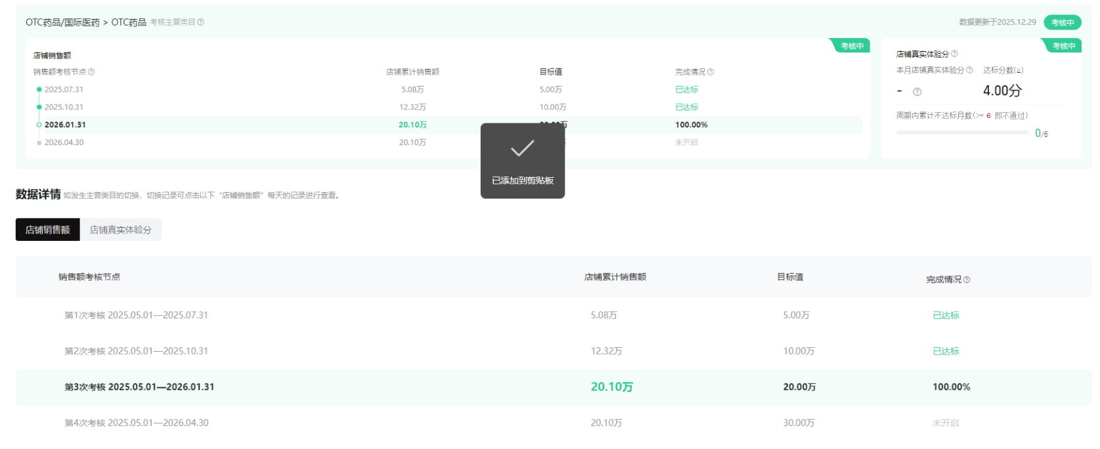Click the checkmark icon in the clipboard toast
Screen dimensions: 1100x449
click(x=522, y=148)
